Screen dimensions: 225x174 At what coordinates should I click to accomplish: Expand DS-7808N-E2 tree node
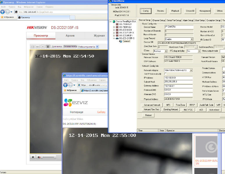tap(114, 27)
